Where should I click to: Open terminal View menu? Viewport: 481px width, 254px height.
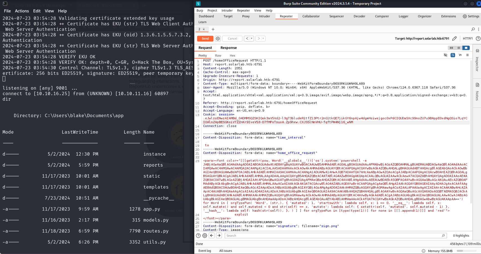[49, 11]
